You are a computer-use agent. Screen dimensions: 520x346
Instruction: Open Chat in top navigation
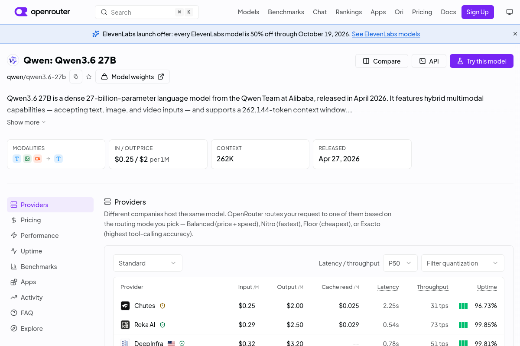(x=320, y=12)
